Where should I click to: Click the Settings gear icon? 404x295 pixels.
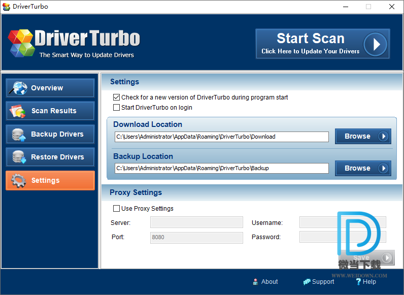pos(19,181)
